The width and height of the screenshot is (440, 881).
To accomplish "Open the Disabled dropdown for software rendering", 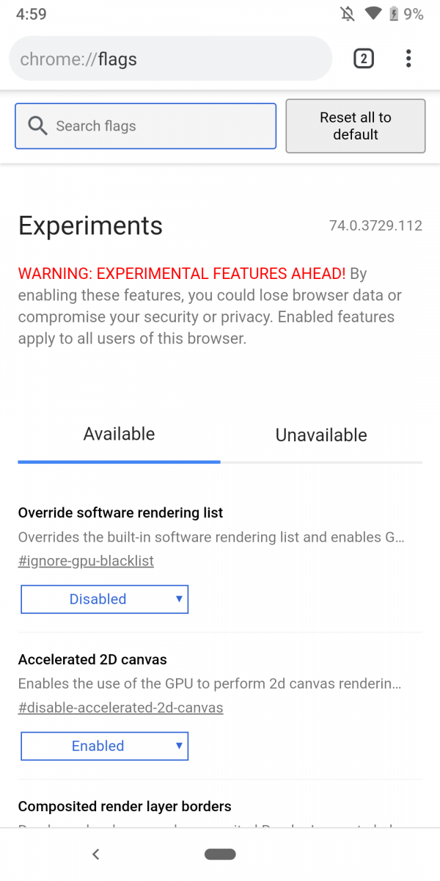I will click(x=105, y=599).
